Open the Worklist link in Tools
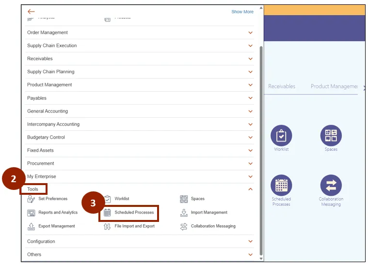The height and width of the screenshot is (266, 368). pos(122,199)
